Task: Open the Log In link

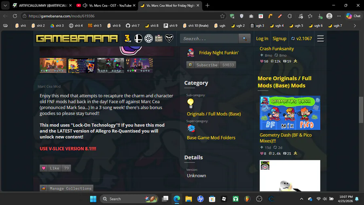Action: 262,38
